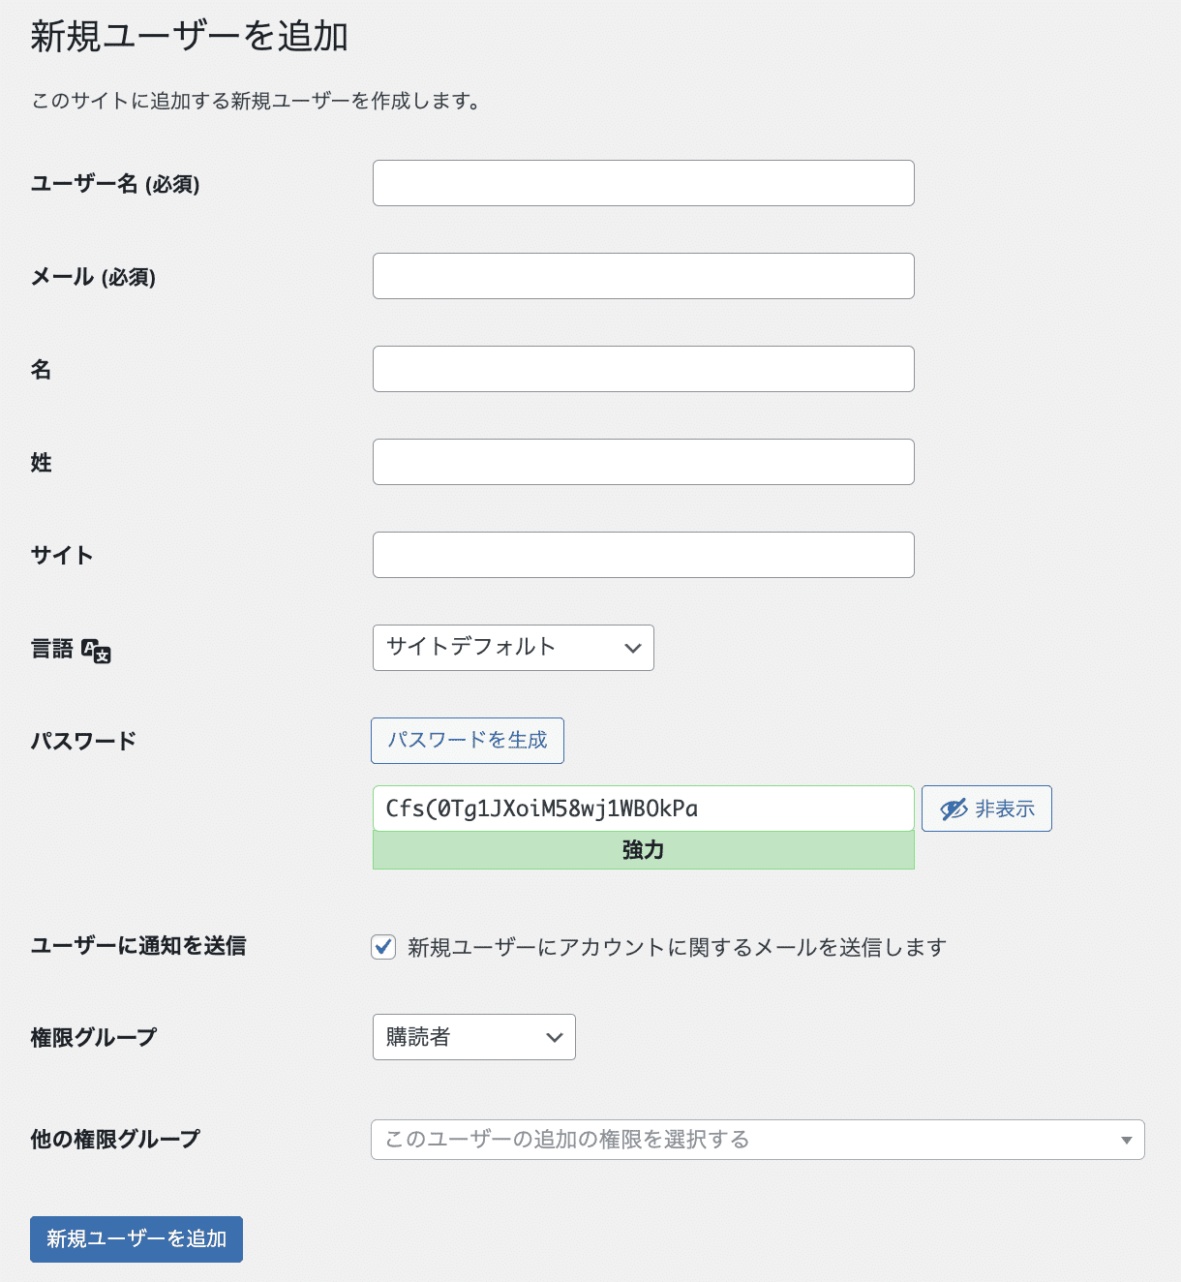
Task: Open the サイトデフォルト language dropdown
Action: coord(513,648)
